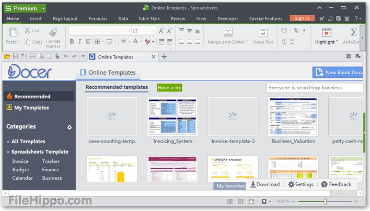Viewport: 370px width, 211px height.
Task: Click the zoom slider handle in status bar
Action: pos(325,201)
